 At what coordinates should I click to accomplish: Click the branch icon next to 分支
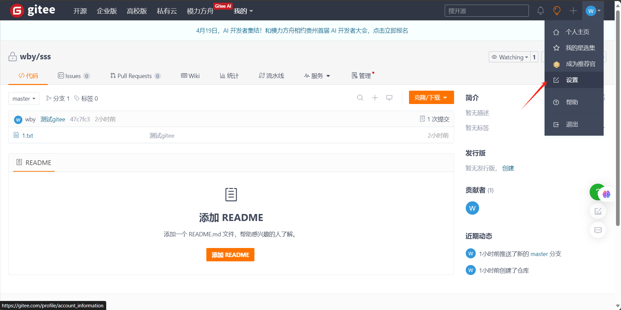(x=49, y=98)
